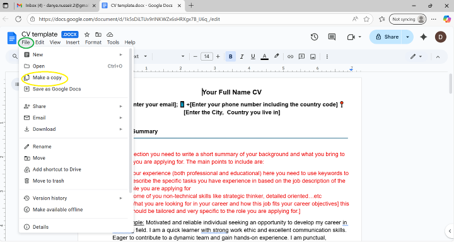Open the account avatar D
454x242 pixels.
tap(440, 37)
